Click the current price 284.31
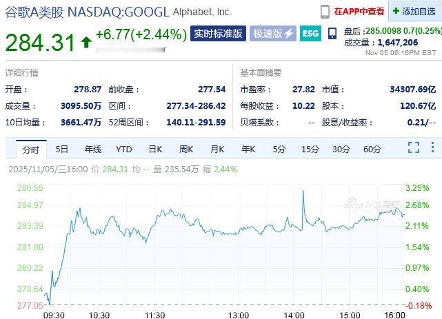 40,43
